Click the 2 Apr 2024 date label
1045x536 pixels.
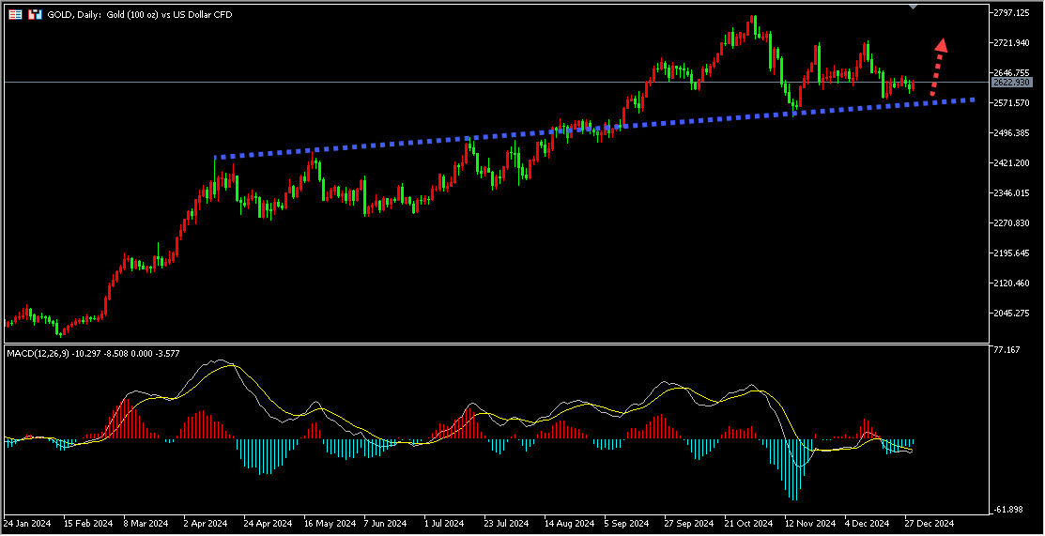(207, 522)
